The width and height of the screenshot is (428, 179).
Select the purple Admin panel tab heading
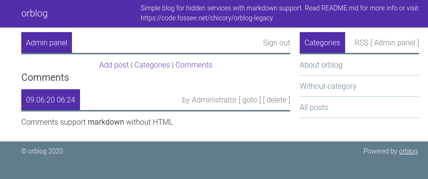click(47, 43)
